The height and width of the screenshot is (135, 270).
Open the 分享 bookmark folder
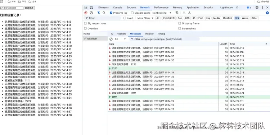click(32, 1)
